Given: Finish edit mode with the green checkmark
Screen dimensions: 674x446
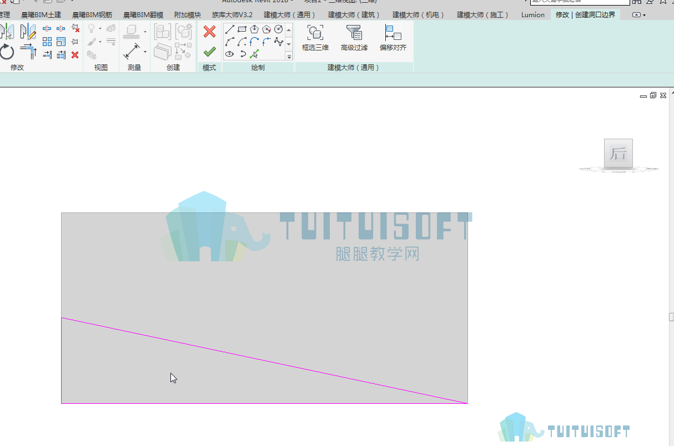Looking at the screenshot, I should click(209, 52).
